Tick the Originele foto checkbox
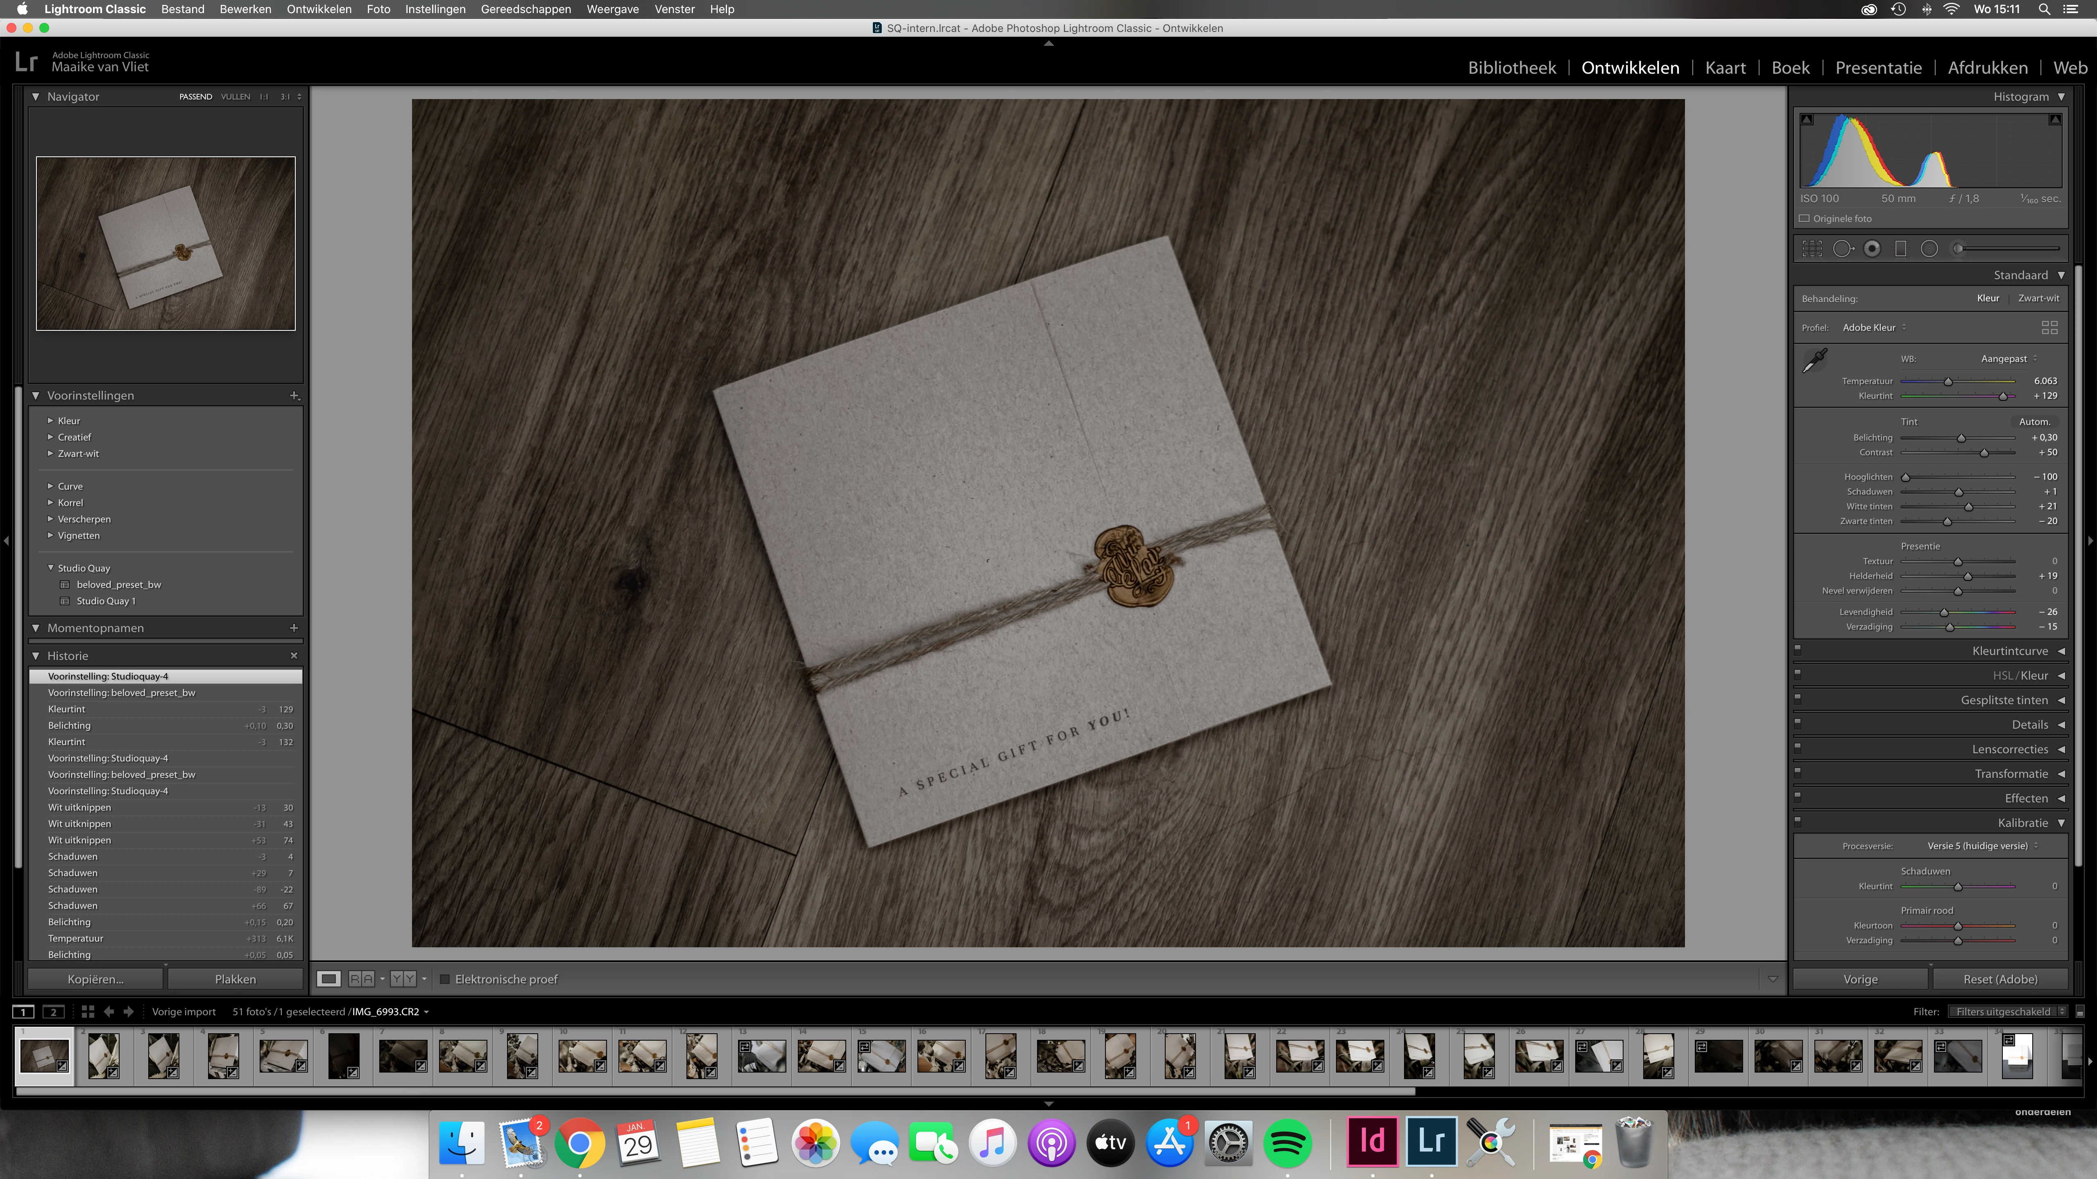Screen dimensions: 2097x1179 point(1804,218)
